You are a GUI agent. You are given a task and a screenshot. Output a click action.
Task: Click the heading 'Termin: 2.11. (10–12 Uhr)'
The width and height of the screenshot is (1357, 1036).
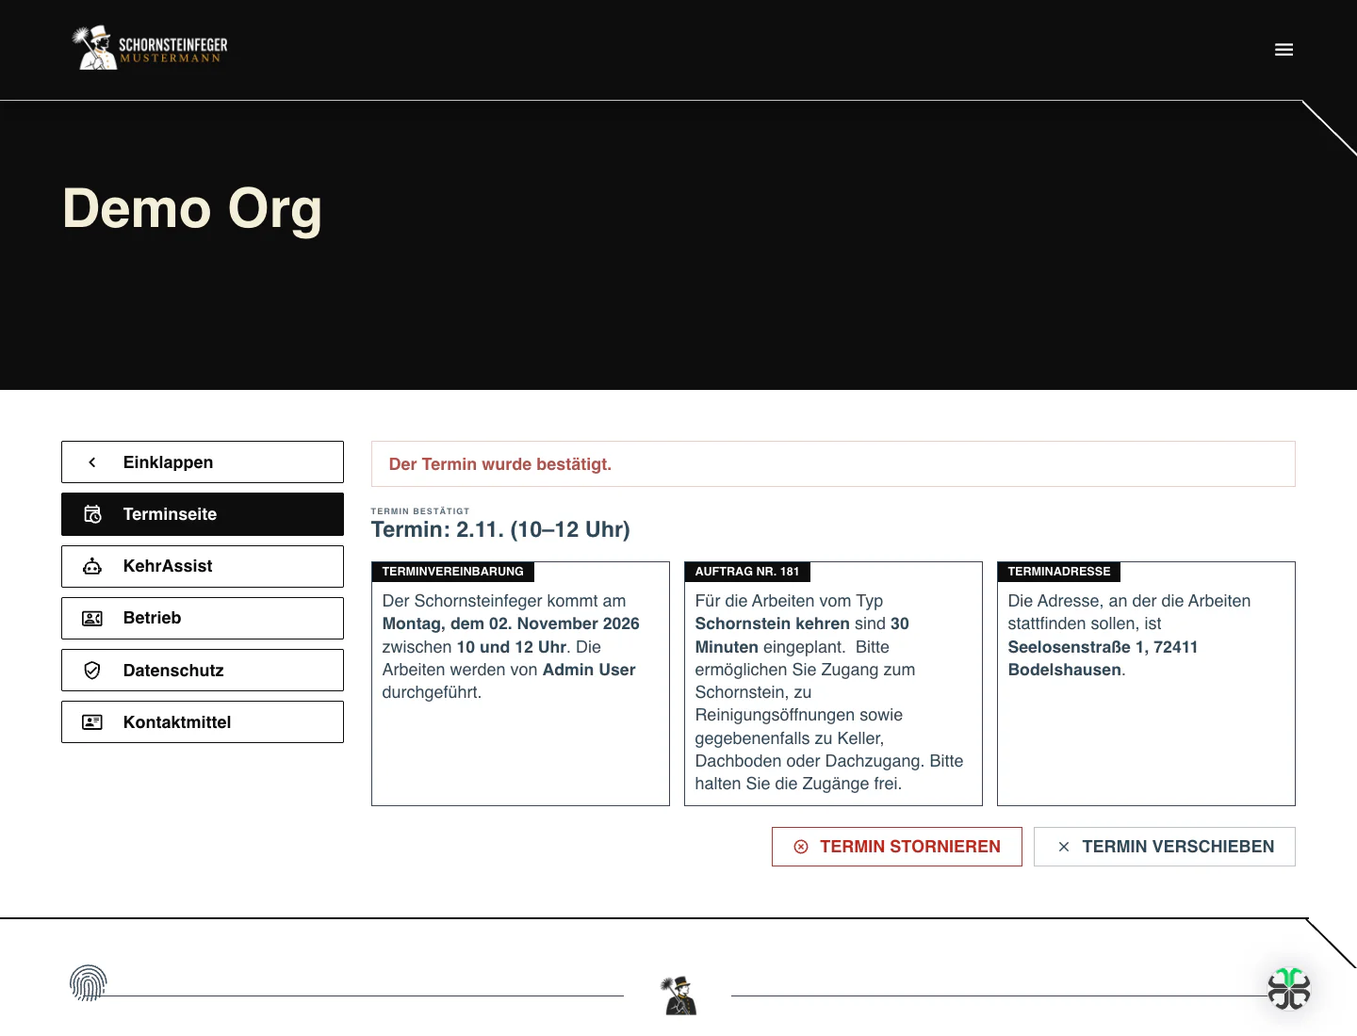(x=500, y=529)
